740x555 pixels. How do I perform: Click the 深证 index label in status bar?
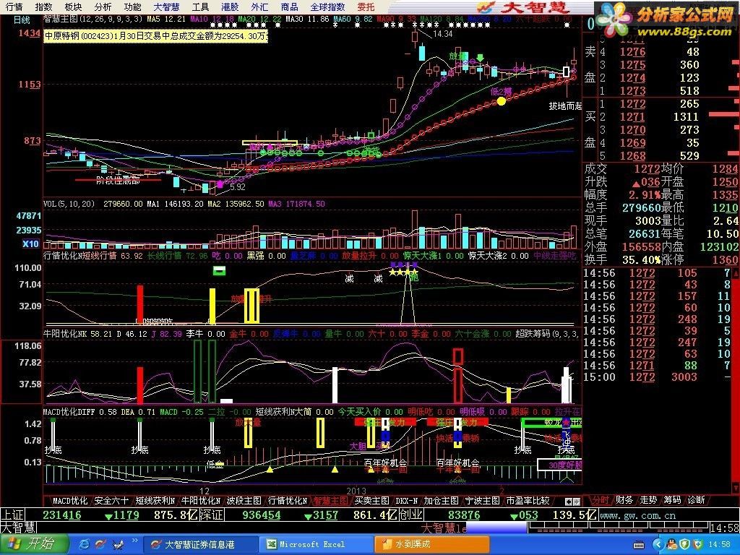click(212, 515)
